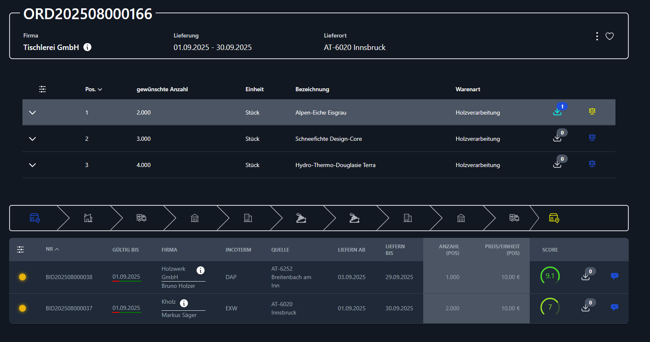Toggle yellow status dot for BID202508000038
Viewport: 650px width, 342px height.
[22, 277]
